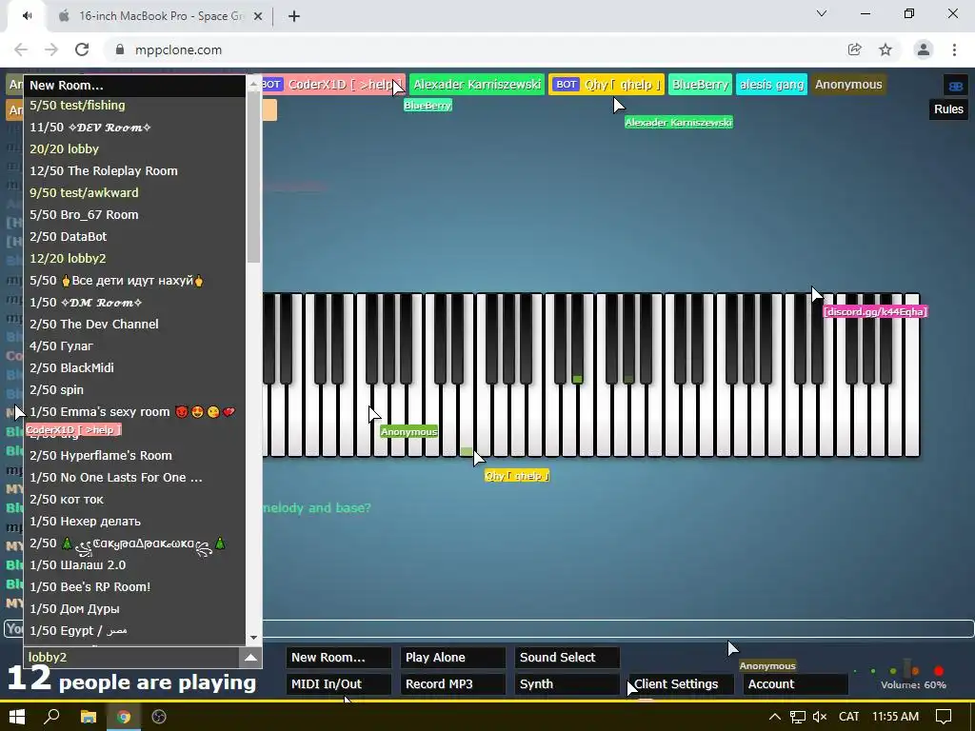
Task: Open the 11:55 AM taskbar clock
Action: tap(895, 717)
